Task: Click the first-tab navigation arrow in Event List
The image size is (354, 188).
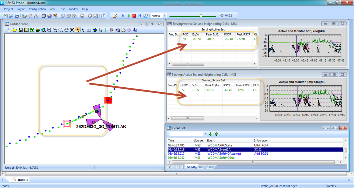Action: click(x=169, y=167)
